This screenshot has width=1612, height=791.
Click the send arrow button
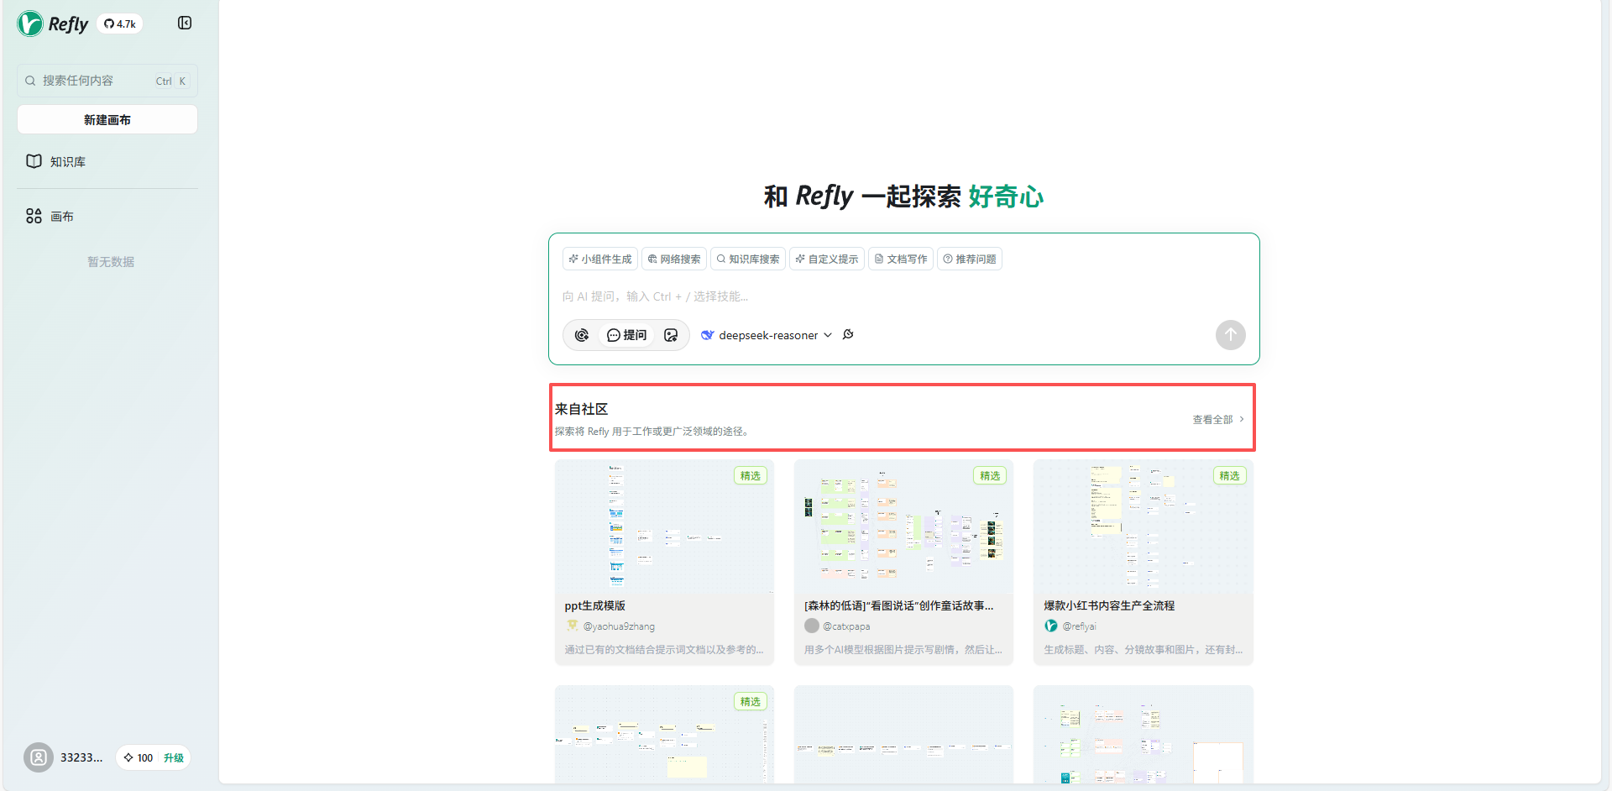click(1230, 335)
